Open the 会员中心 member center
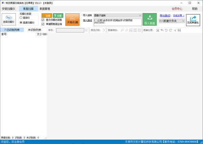203x144 pixels. click(x=177, y=9)
